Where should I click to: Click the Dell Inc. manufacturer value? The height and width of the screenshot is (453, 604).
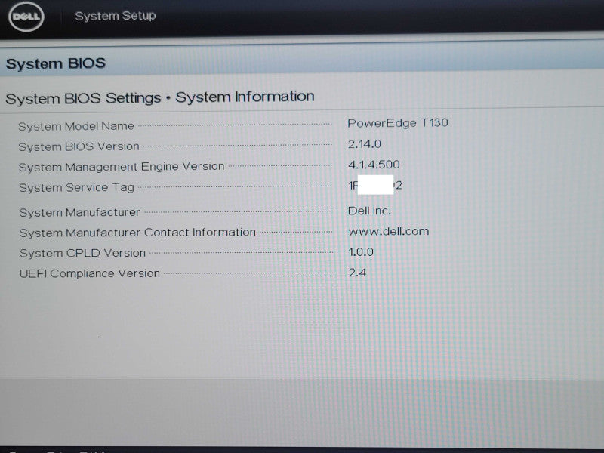pos(369,211)
